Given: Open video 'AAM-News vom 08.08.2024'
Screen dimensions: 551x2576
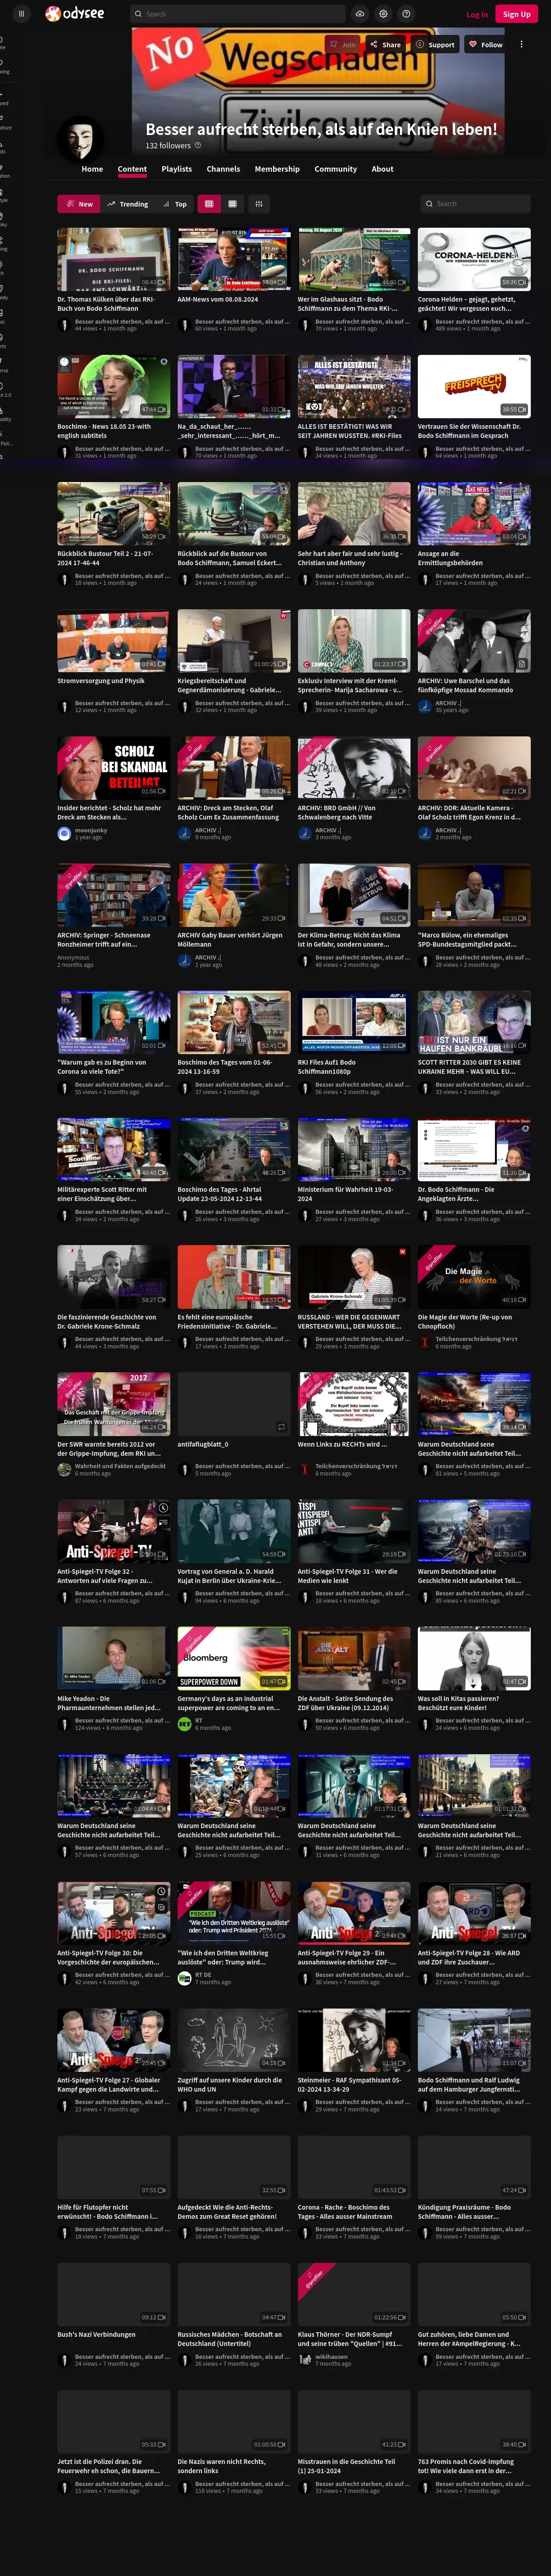Looking at the screenshot, I should [x=218, y=299].
